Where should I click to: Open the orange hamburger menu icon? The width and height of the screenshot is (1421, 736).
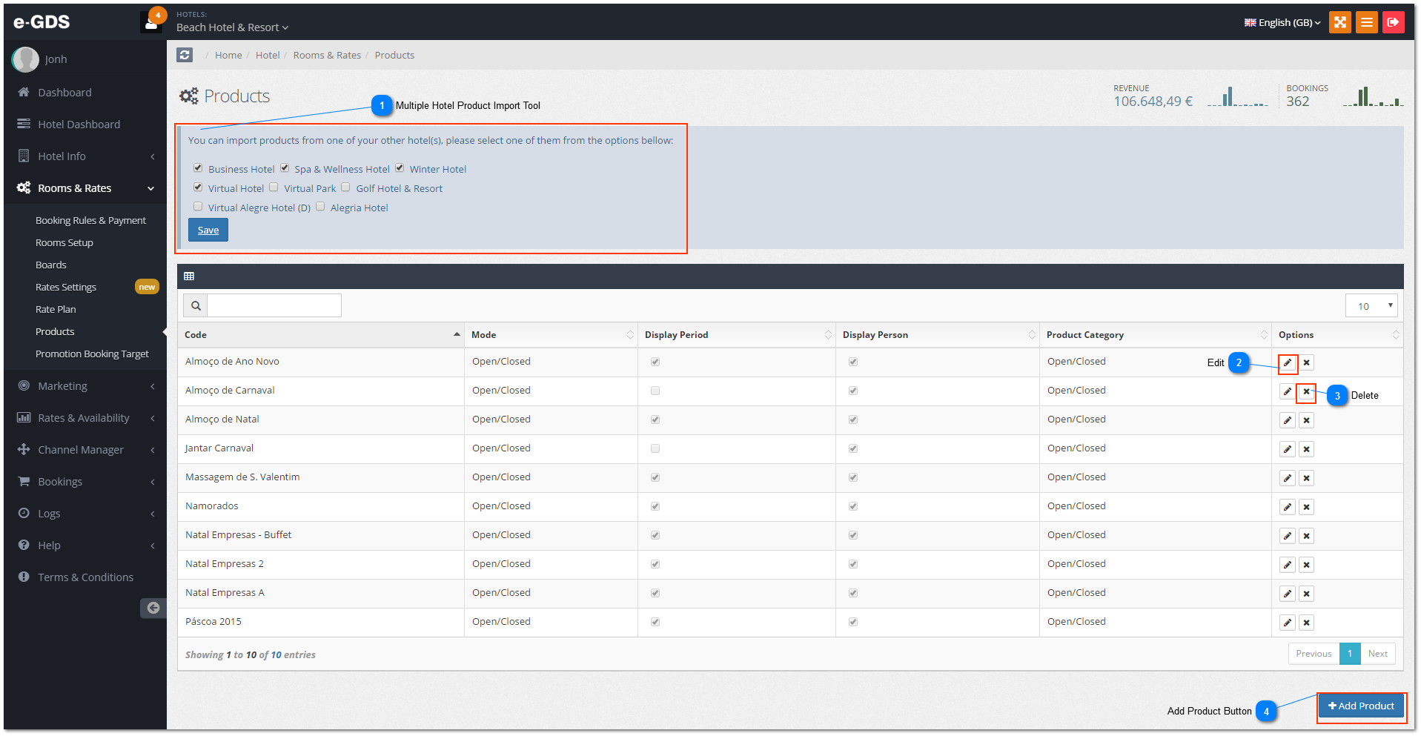(1366, 22)
